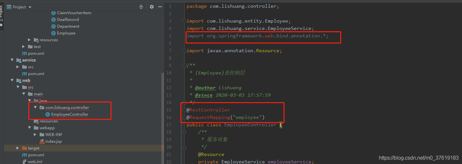Screen dimensions: 462x164
Task: Select the java source folder
Action: point(43,101)
